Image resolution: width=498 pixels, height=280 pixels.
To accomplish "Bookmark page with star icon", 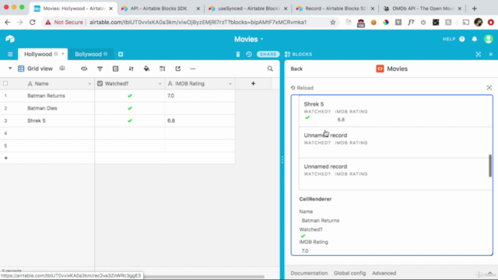I will pyautogui.click(x=332, y=23).
